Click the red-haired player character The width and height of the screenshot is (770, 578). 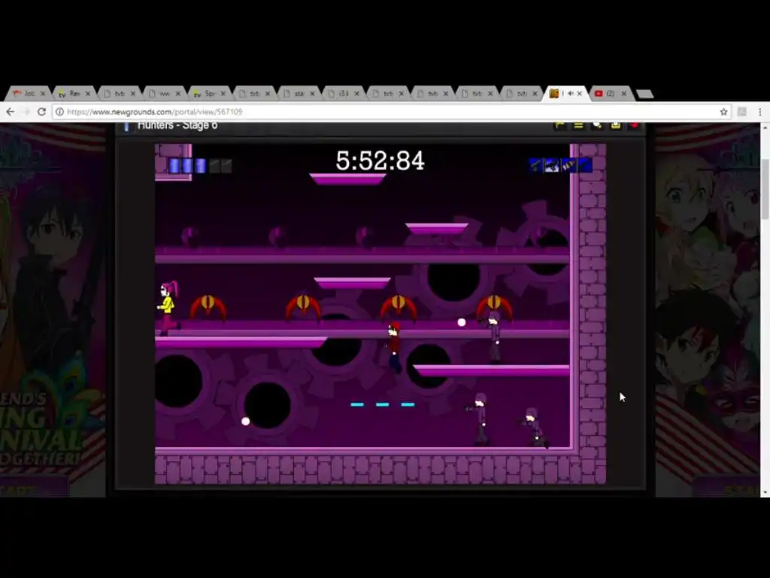click(x=394, y=346)
